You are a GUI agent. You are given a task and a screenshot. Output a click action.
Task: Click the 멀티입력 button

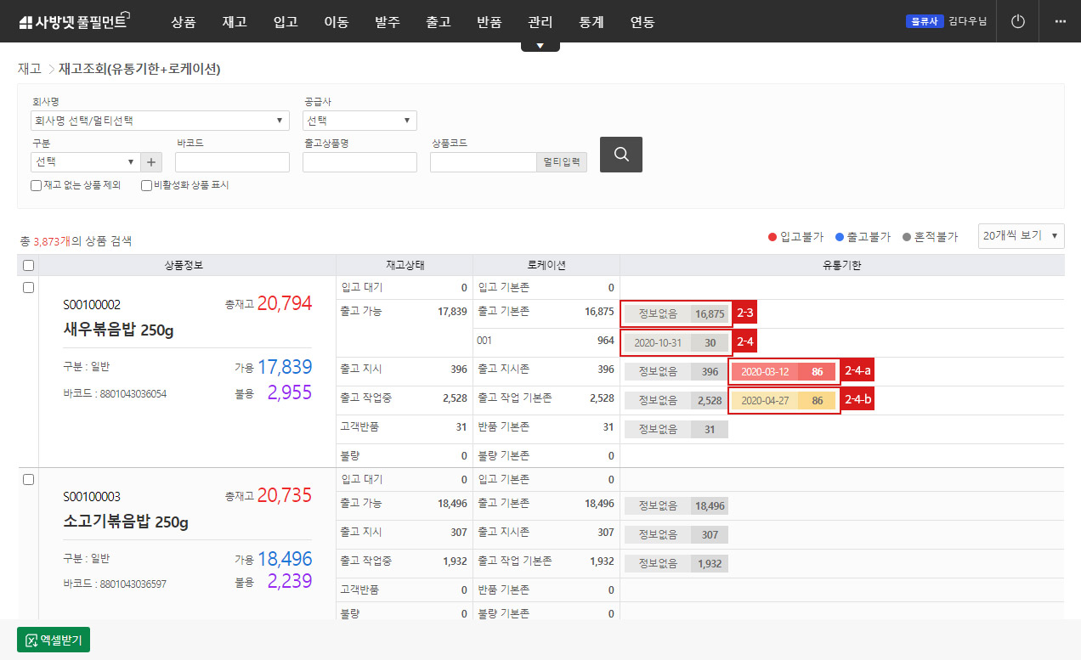click(562, 161)
